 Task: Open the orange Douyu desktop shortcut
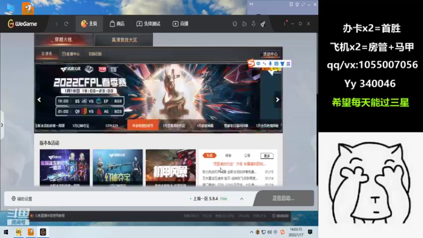coord(28,8)
